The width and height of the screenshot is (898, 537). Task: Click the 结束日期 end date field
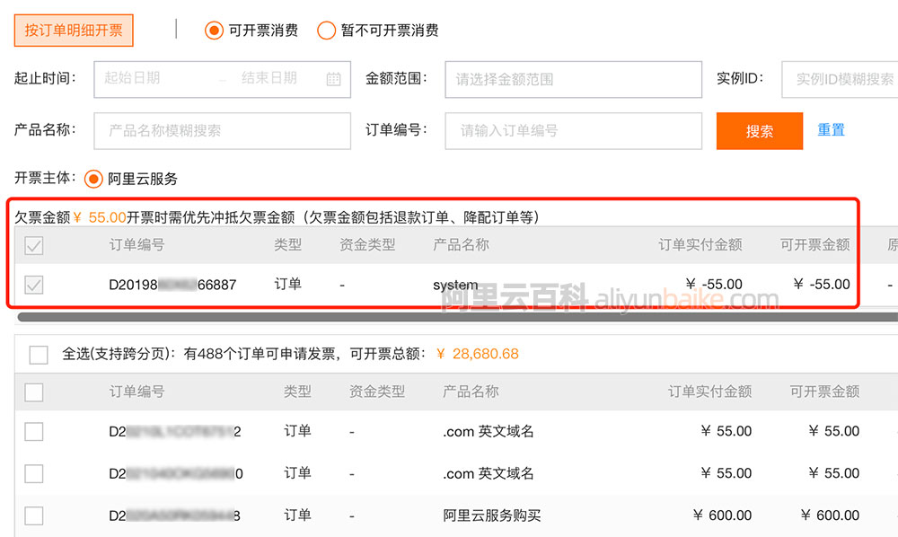[x=269, y=78]
